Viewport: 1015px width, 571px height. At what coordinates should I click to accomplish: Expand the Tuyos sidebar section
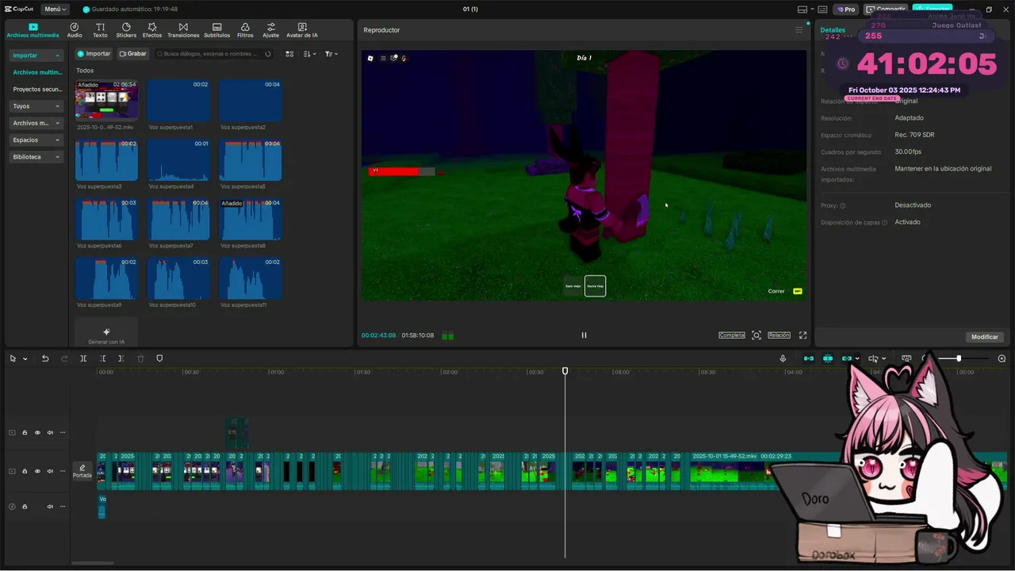click(x=36, y=106)
